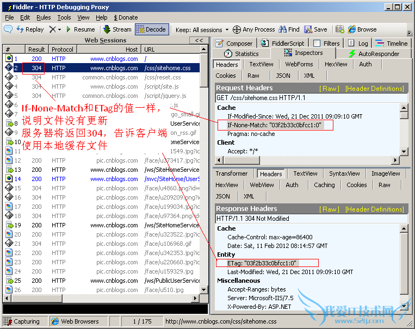
Task: Open the Rules menu
Action: [44, 17]
